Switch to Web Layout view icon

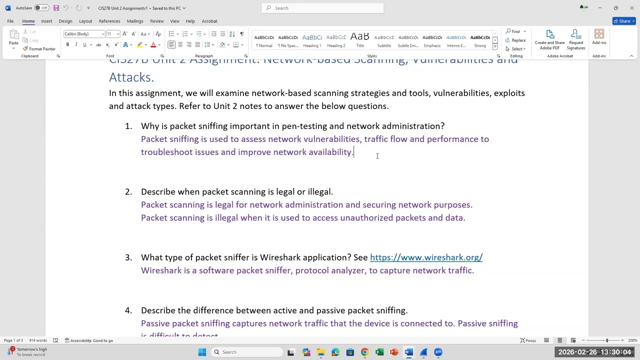pyautogui.click(x=573, y=340)
